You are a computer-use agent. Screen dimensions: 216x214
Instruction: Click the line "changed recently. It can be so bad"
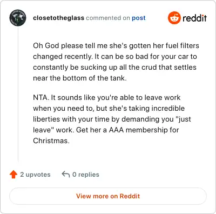(x=115, y=56)
